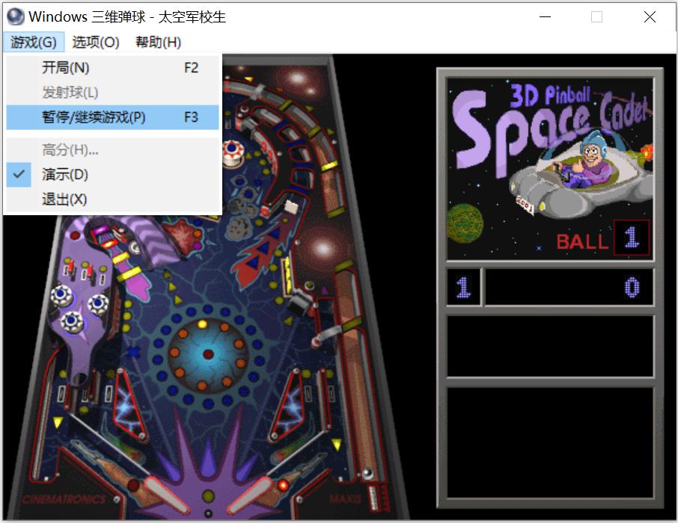
Task: Open the 选项(O) menu
Action: coord(96,43)
